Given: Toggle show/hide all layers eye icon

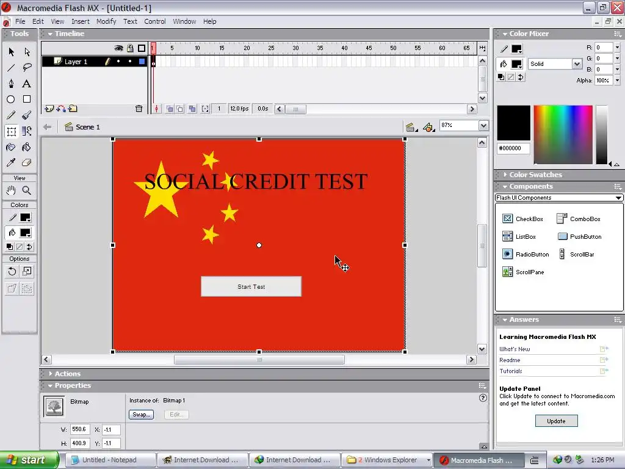Looking at the screenshot, I should [118, 48].
